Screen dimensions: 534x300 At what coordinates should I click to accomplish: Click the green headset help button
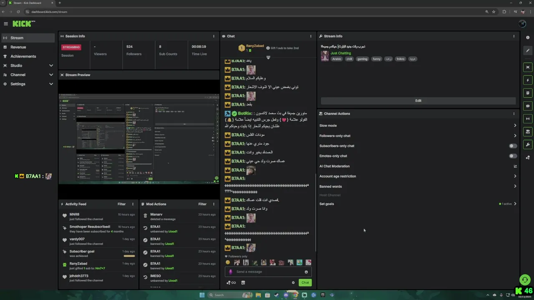tap(525, 280)
